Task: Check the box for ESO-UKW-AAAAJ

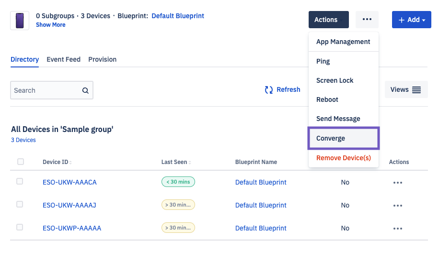Action: click(20, 205)
